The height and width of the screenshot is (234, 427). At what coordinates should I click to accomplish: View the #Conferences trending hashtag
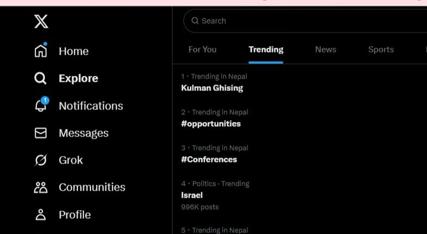click(209, 160)
